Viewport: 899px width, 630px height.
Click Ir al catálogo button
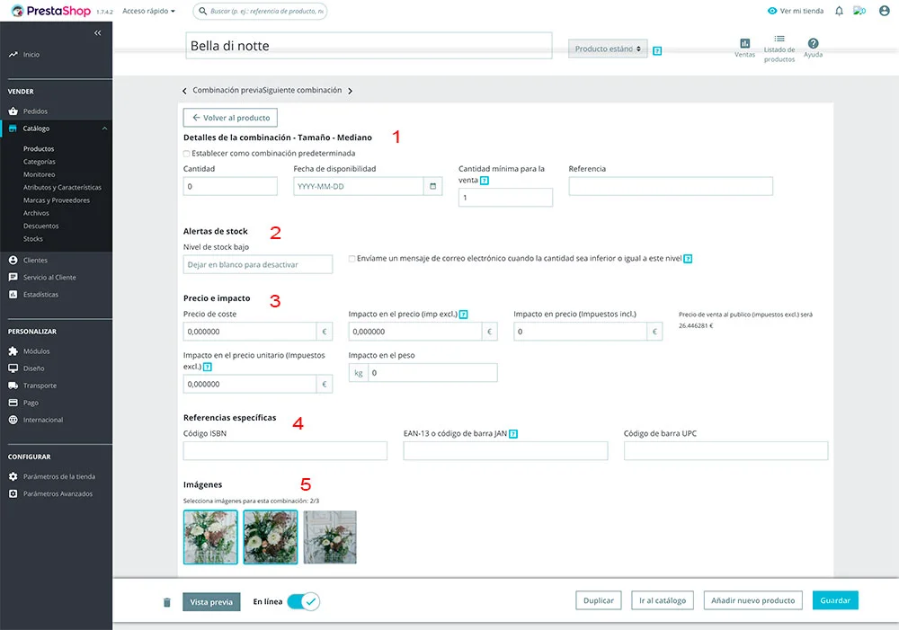click(663, 600)
